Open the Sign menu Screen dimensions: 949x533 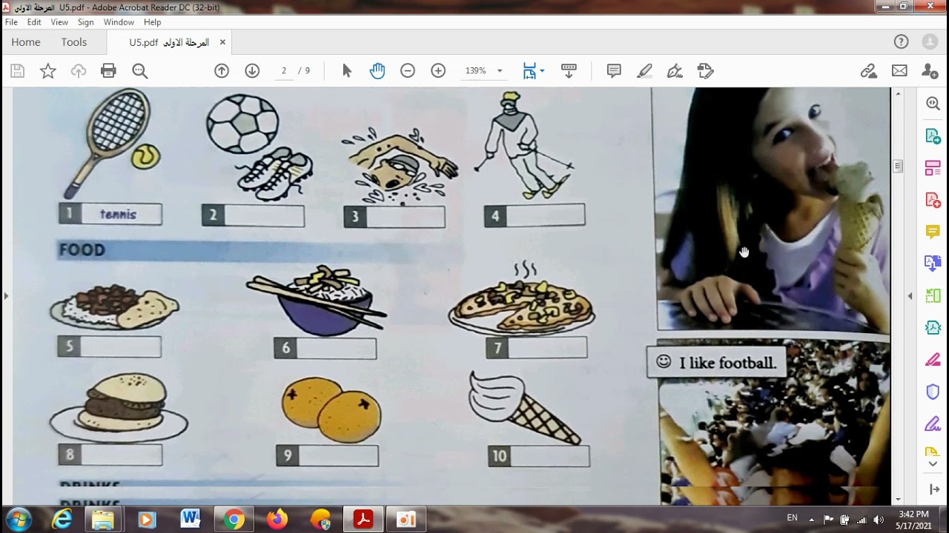click(x=86, y=22)
